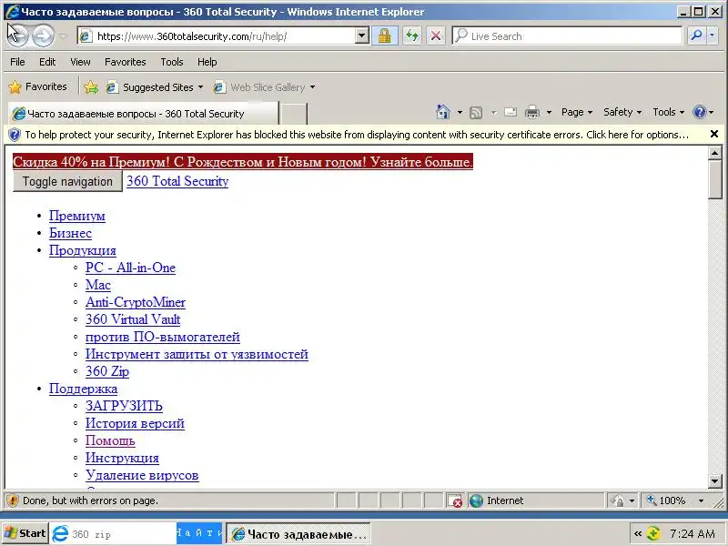Open the Удаление вирусов link
728x546 pixels.
click(142, 475)
